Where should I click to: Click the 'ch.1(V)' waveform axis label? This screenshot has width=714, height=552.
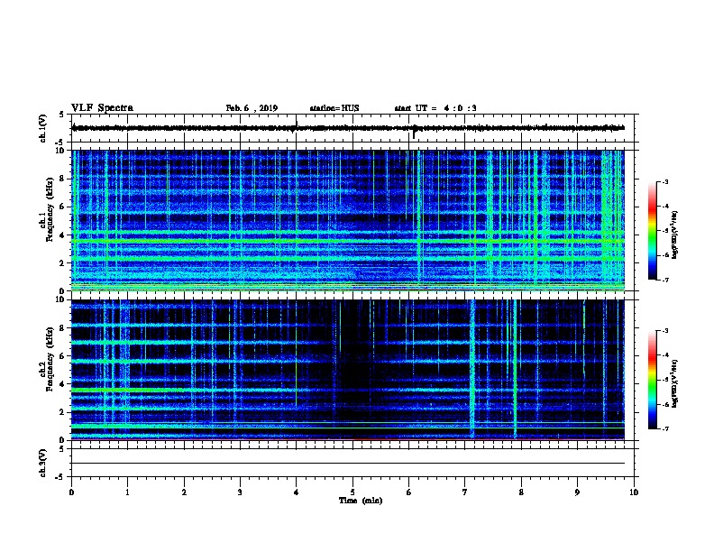tap(43, 128)
